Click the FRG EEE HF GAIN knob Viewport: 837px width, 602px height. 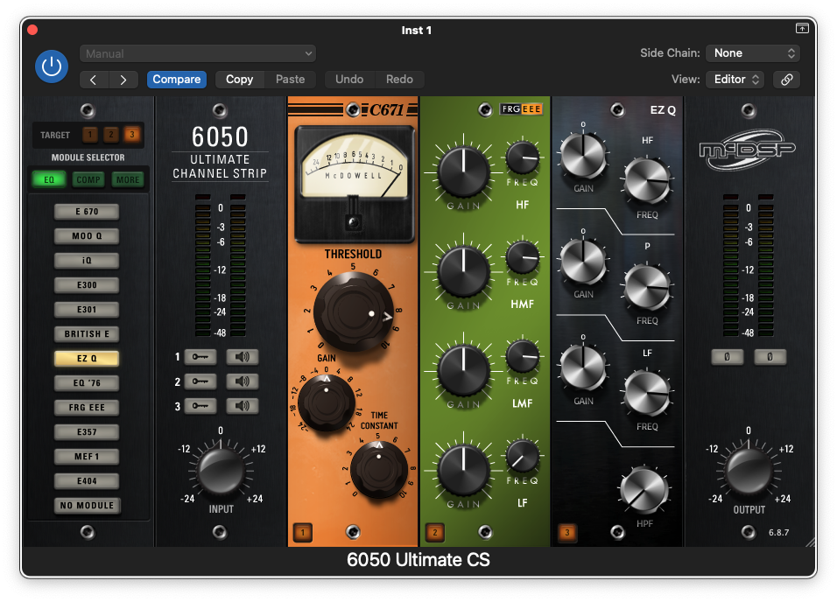tap(463, 173)
